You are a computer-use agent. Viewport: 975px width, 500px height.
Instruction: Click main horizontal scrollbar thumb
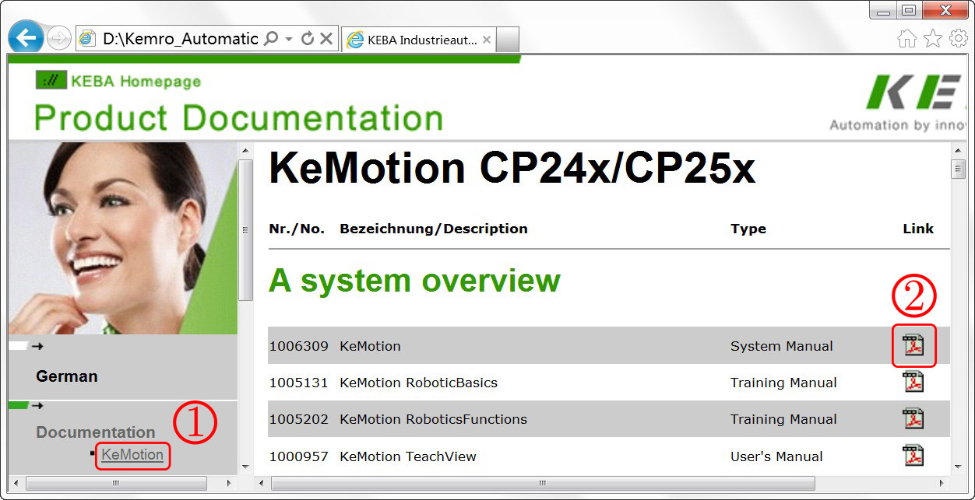[542, 483]
